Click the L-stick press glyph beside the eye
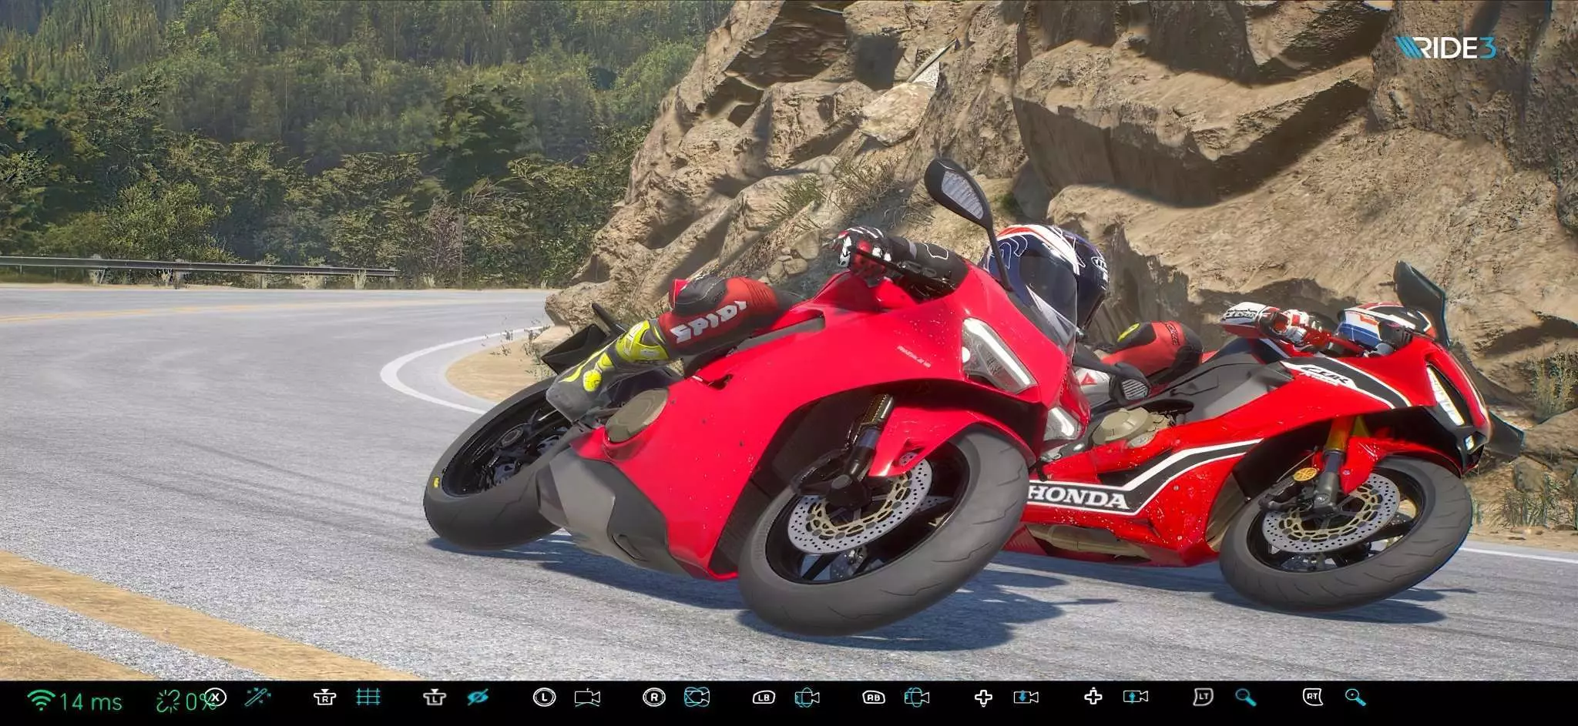Screen dimensions: 1578x726 [435, 698]
